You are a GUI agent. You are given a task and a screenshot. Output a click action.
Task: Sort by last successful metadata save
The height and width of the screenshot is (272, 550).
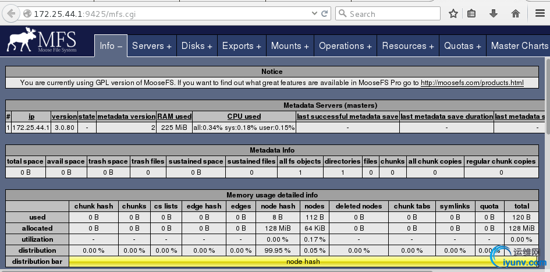coord(347,116)
